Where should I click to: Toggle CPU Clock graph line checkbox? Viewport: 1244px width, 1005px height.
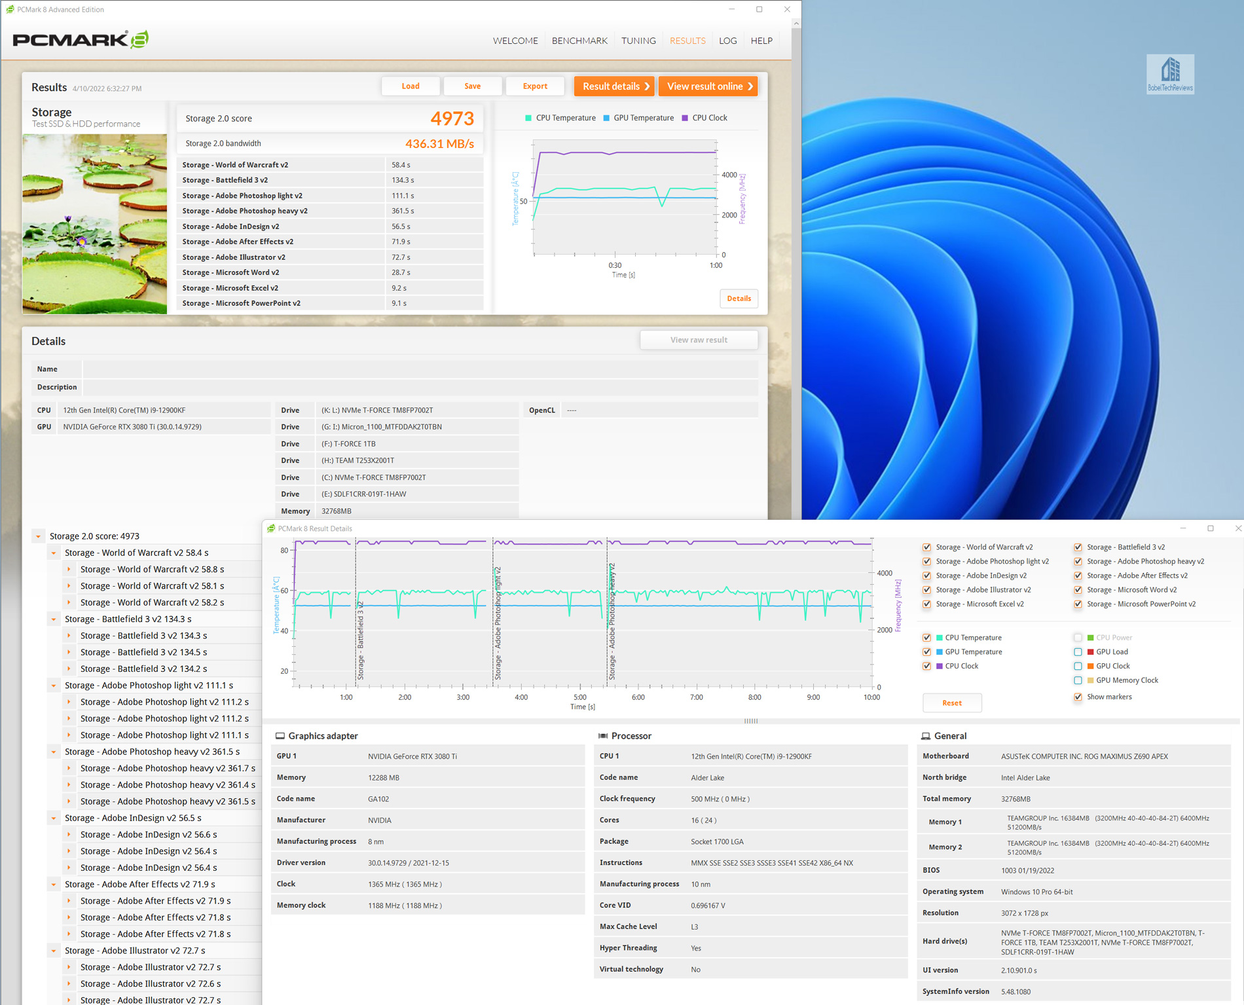(x=927, y=667)
